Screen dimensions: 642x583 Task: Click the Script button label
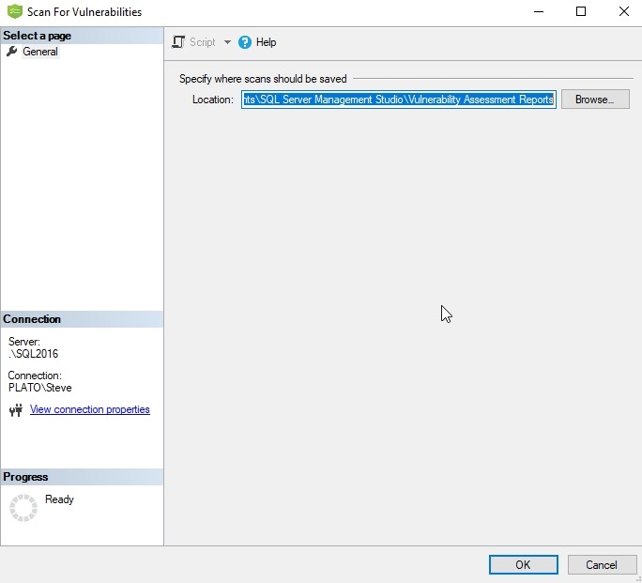[202, 42]
